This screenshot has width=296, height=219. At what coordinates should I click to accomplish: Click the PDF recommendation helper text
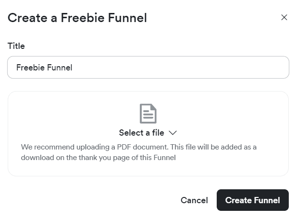click(x=138, y=147)
